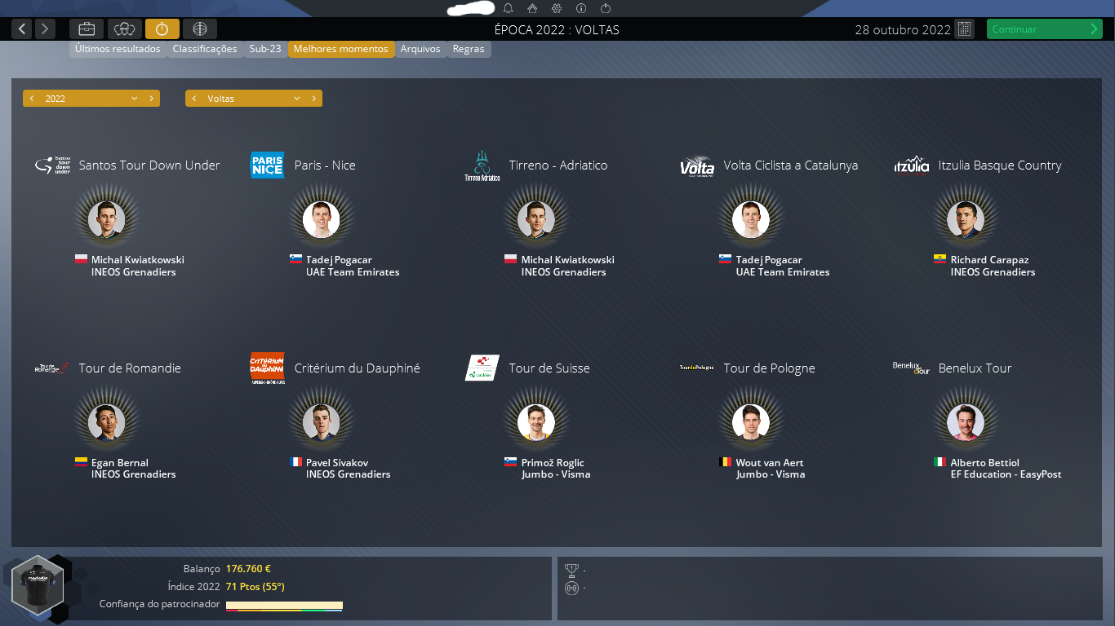
Task: Click the Itzulia Basque Country title
Action: [1000, 165]
